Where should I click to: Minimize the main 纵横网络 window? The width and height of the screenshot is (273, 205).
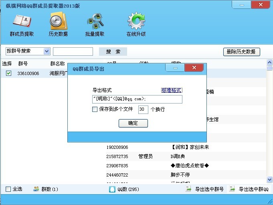pyautogui.click(x=242, y=5)
